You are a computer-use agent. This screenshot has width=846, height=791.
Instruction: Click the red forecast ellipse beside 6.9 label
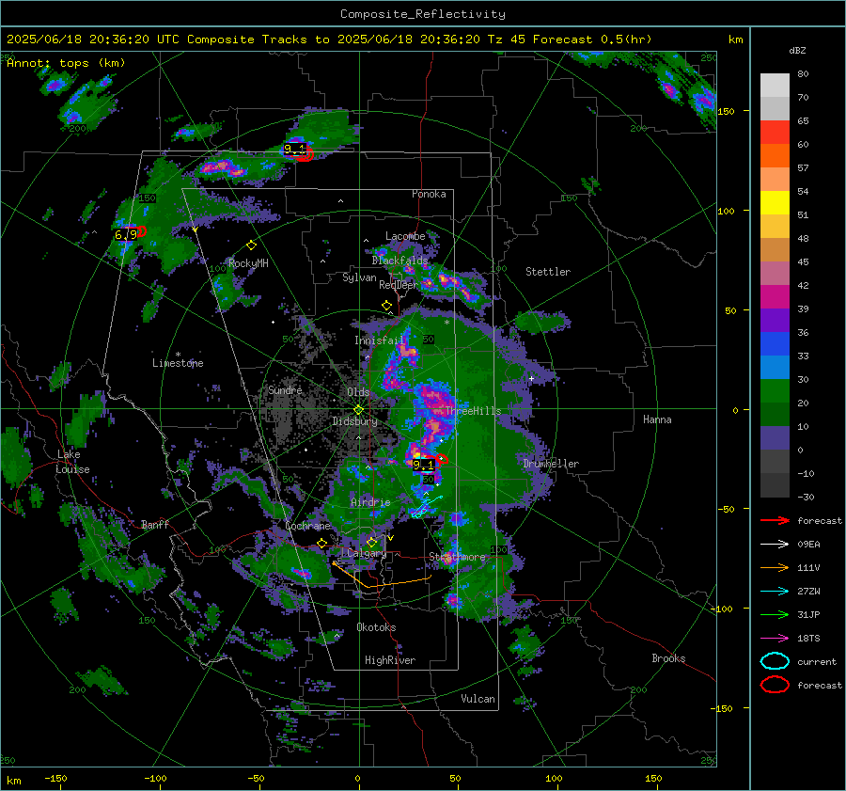(142, 231)
